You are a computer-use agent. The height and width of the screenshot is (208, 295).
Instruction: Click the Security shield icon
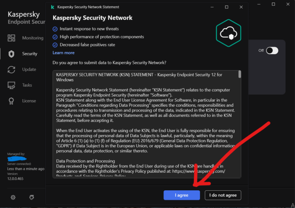pyautogui.click(x=11, y=54)
